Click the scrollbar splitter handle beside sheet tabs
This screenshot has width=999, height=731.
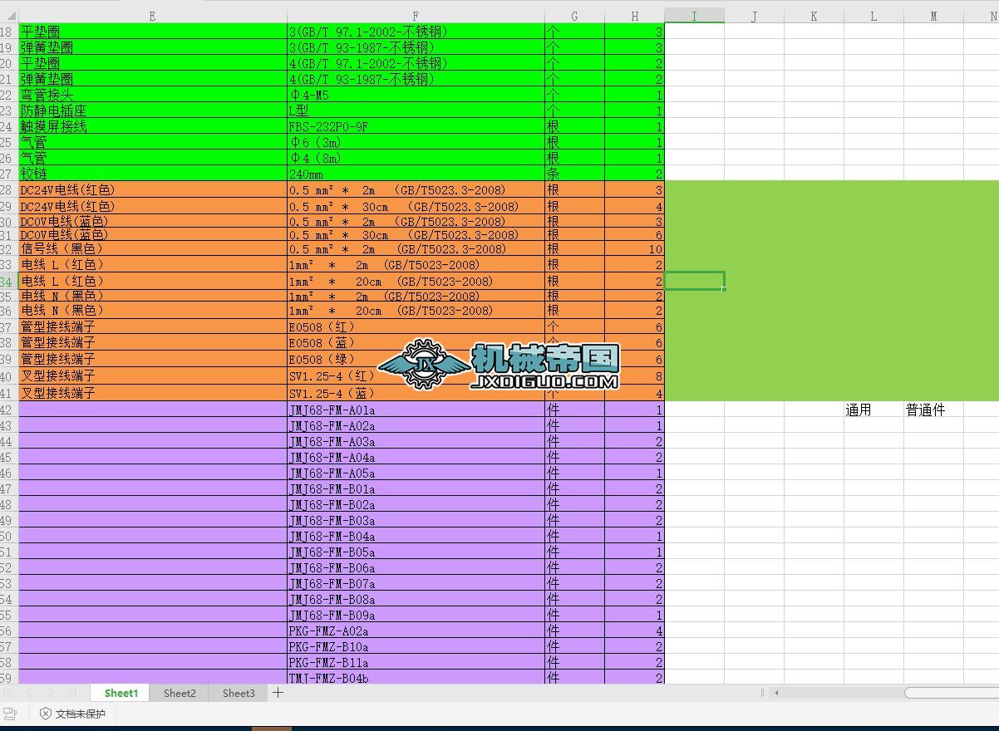click(x=762, y=692)
